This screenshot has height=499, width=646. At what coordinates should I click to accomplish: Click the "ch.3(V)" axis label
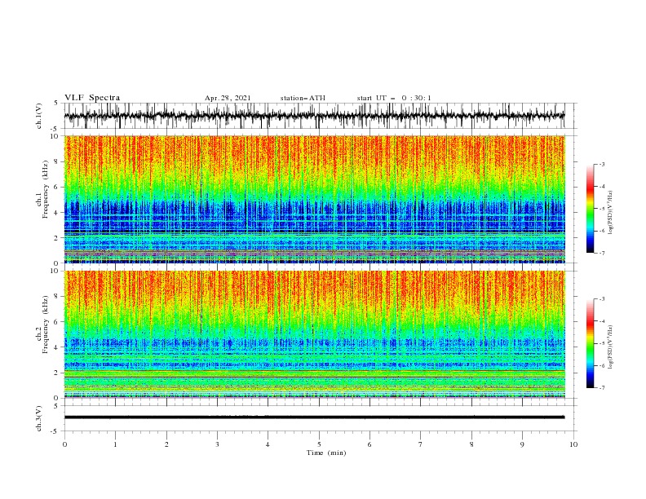[39, 418]
